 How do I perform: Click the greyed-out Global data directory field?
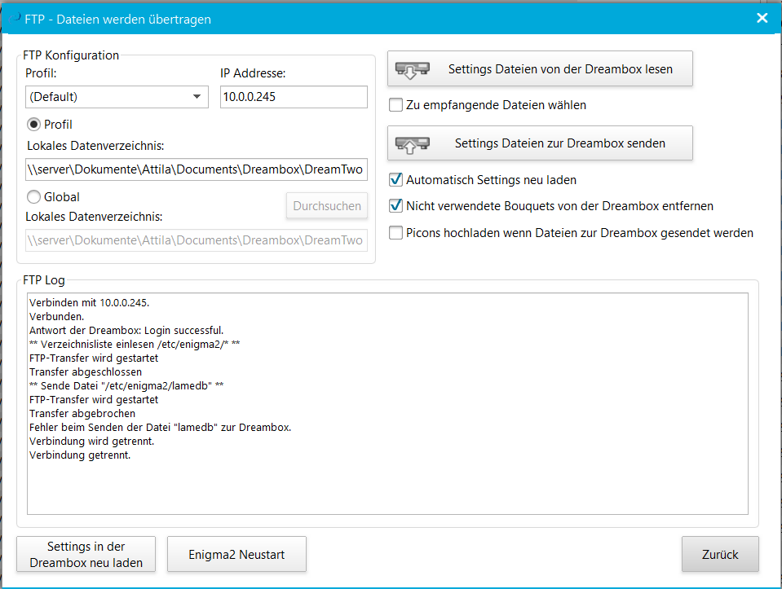click(x=196, y=240)
